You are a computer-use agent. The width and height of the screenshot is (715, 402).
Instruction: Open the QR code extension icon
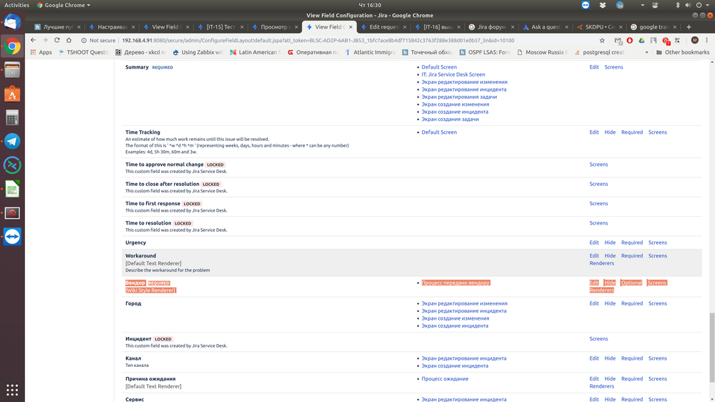pos(678,40)
